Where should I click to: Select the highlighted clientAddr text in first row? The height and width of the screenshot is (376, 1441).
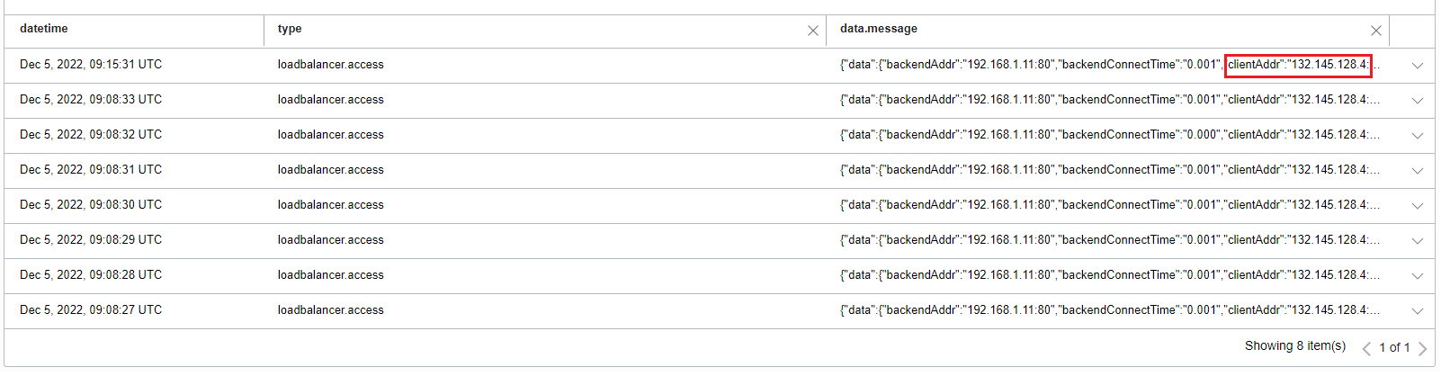(1297, 65)
